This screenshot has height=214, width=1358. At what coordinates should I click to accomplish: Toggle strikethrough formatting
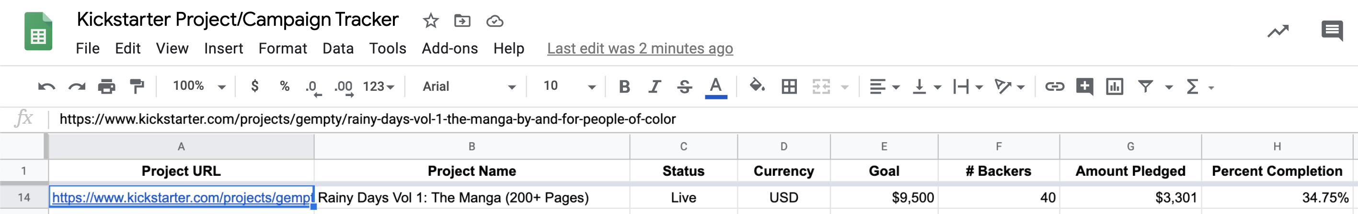click(684, 86)
